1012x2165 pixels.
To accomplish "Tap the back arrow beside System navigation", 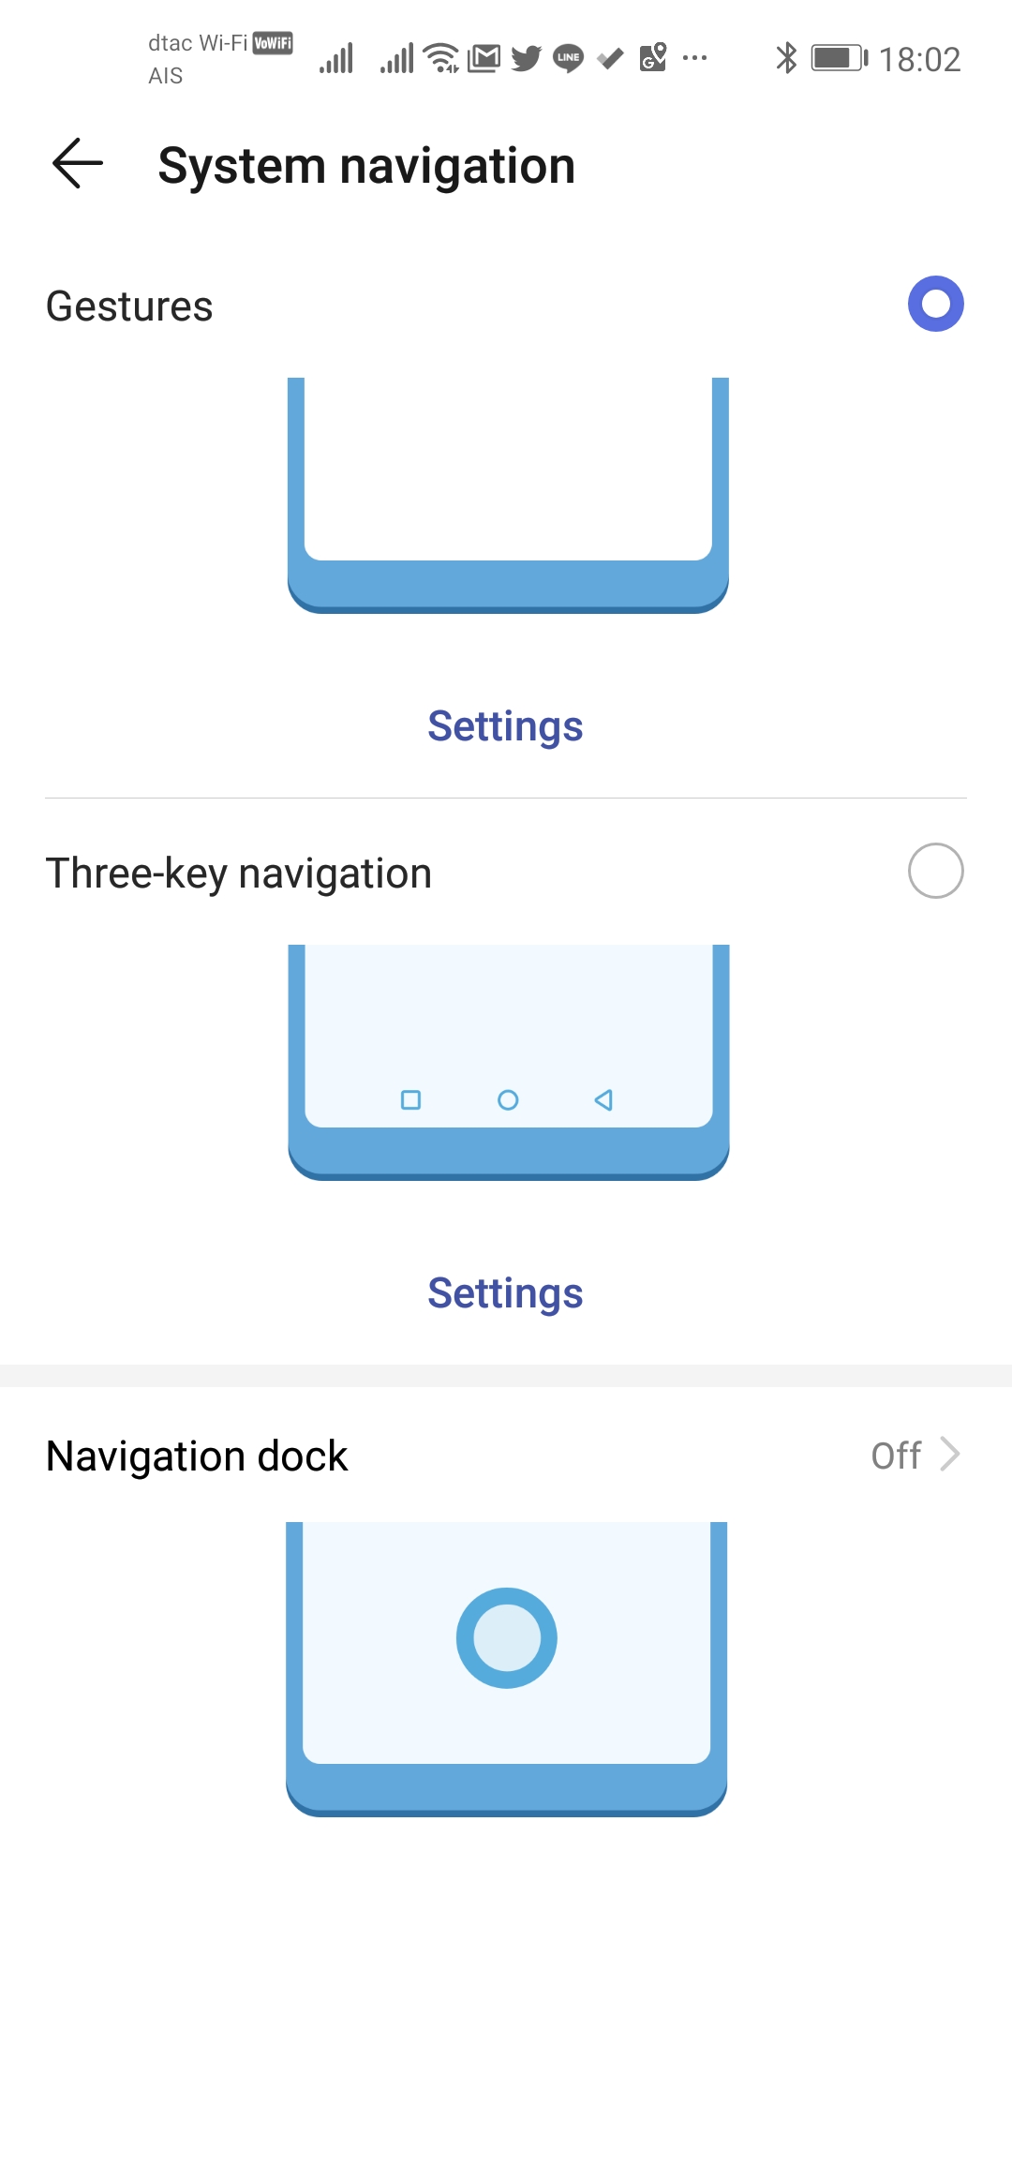I will (78, 164).
